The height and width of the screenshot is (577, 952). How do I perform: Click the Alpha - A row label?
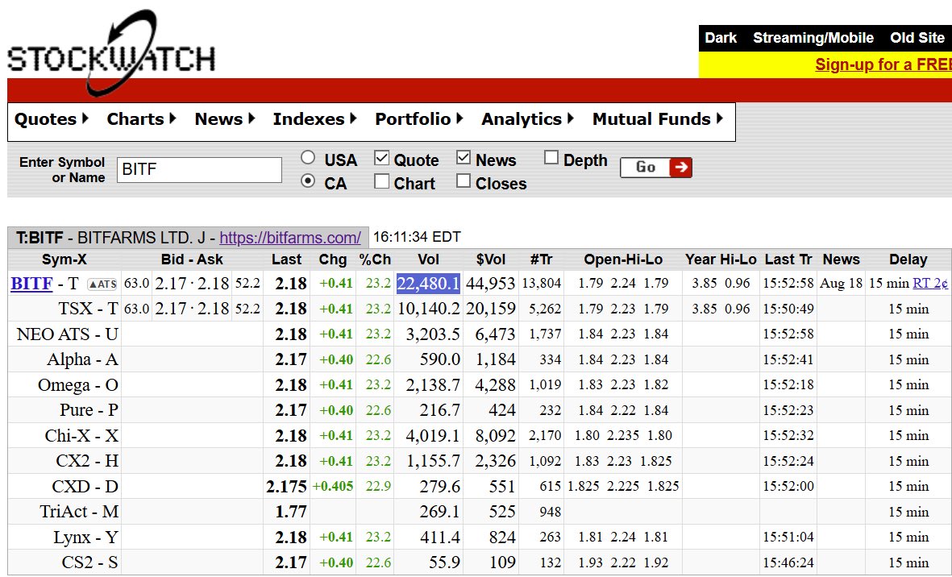coord(82,359)
